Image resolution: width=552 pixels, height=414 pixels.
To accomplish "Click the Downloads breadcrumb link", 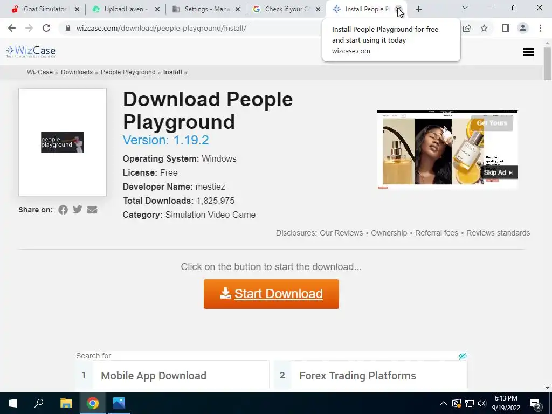I will point(77,72).
